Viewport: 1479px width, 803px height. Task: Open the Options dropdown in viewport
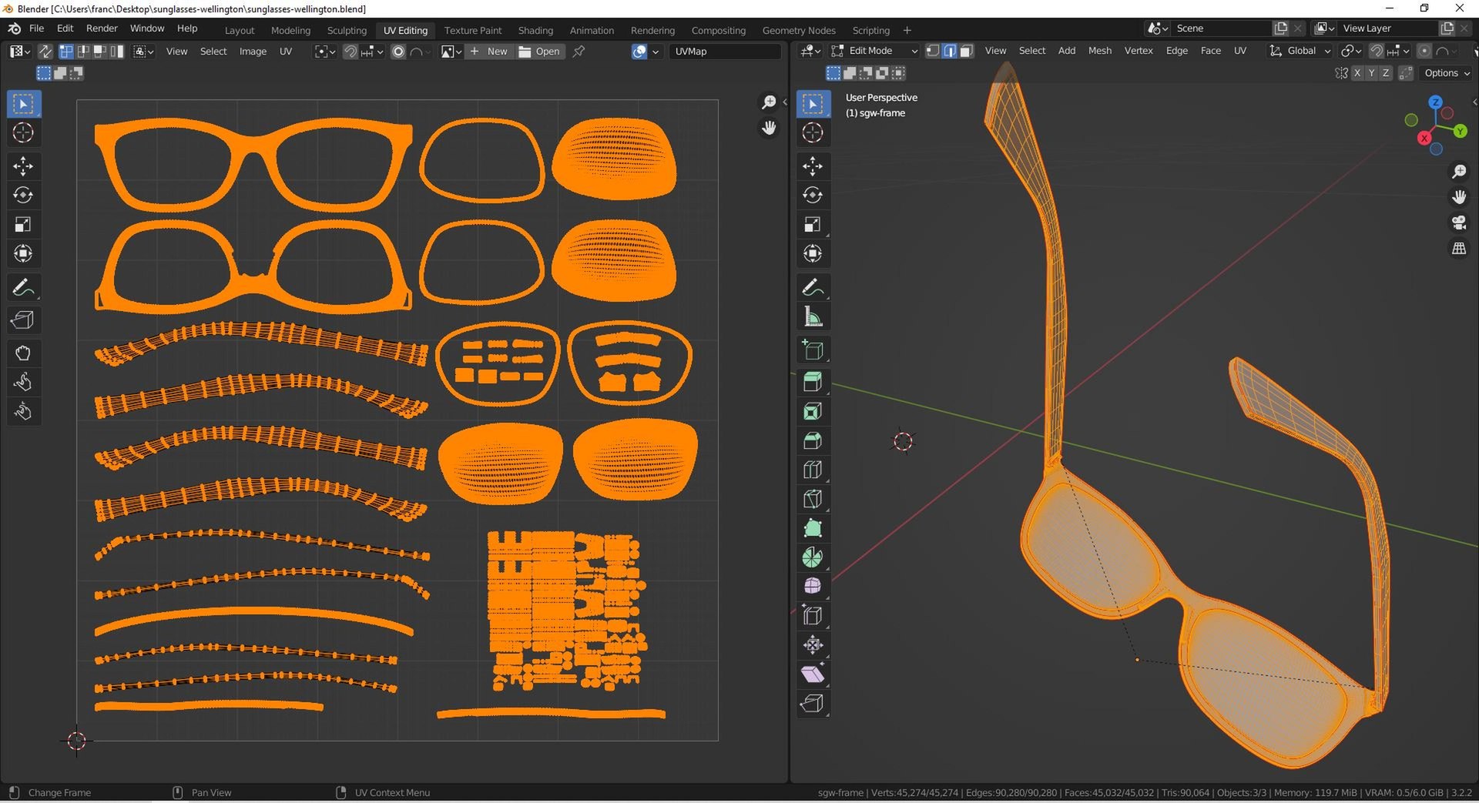1447,73
